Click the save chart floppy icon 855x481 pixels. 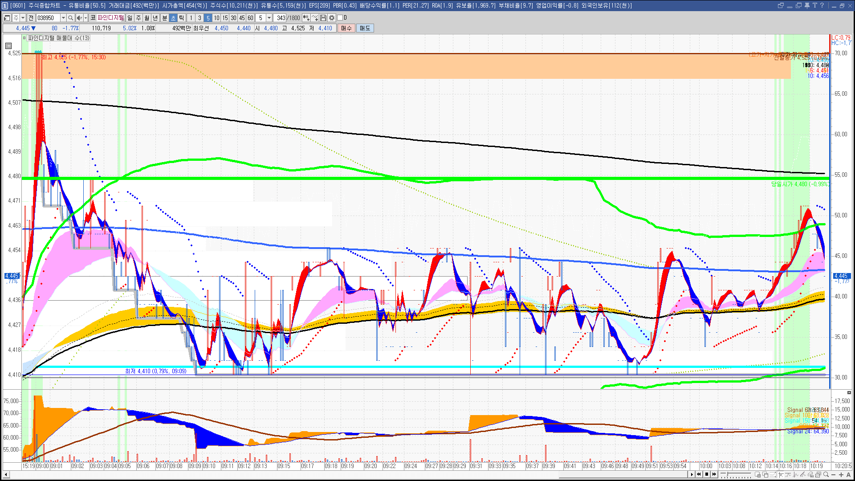(323, 18)
